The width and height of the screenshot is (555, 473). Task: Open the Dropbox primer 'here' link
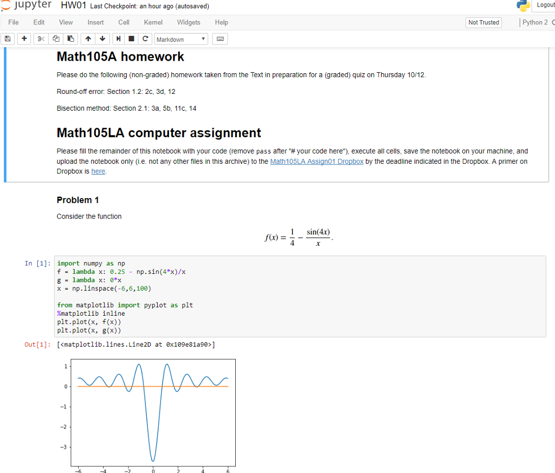98,171
